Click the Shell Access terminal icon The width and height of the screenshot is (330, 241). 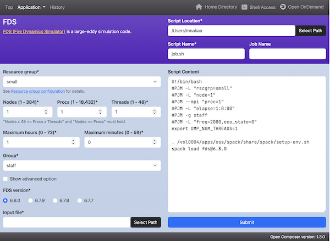[244, 7]
